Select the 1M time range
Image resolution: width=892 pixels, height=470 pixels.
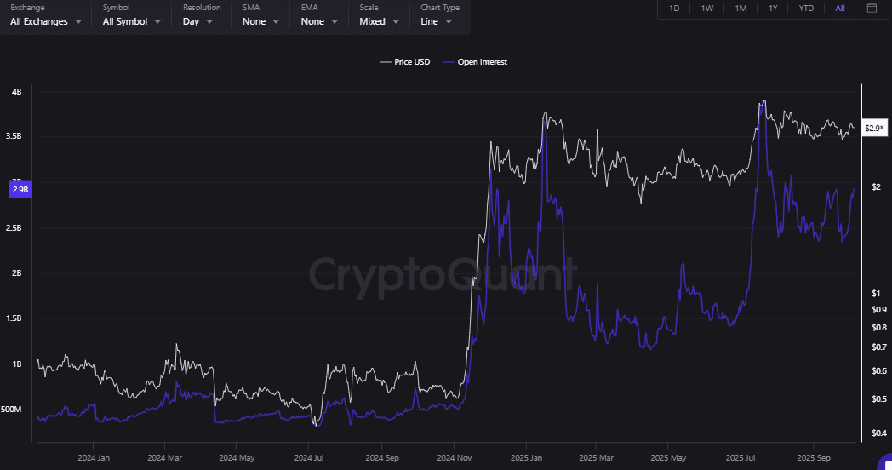(740, 9)
